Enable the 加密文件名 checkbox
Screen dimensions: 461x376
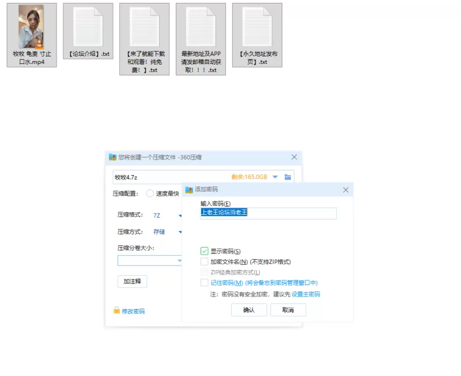205,261
